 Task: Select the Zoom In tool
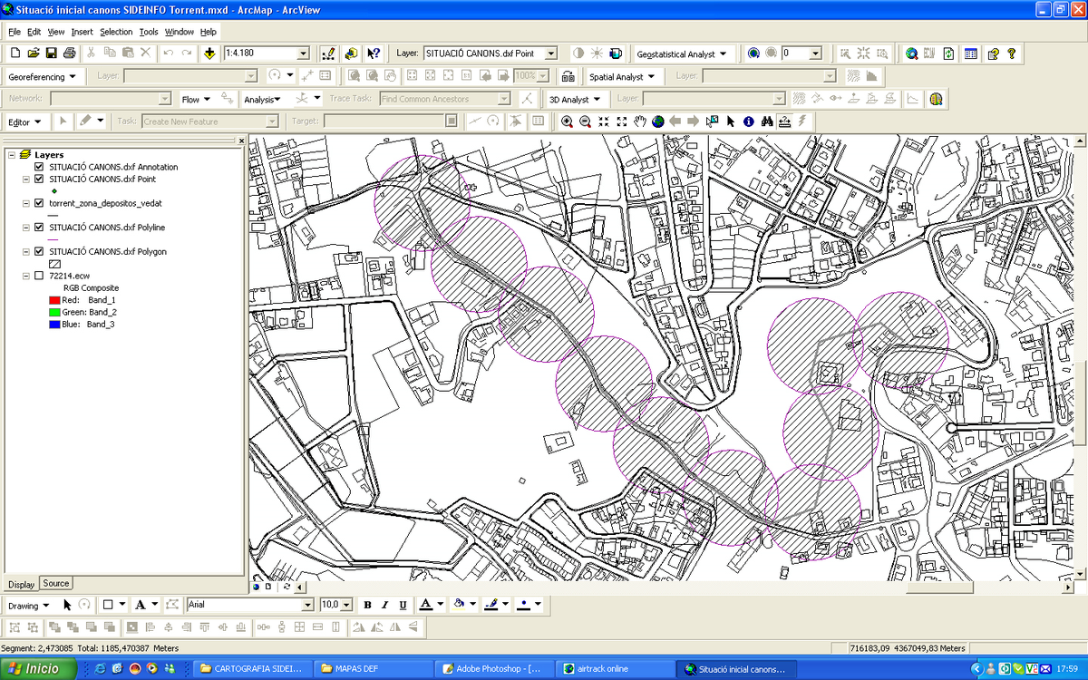click(567, 121)
